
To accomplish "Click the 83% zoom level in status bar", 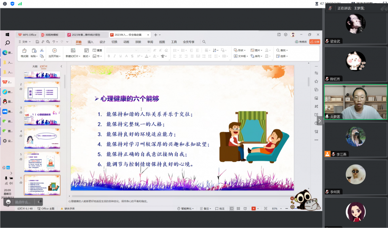I will [x=275, y=208].
